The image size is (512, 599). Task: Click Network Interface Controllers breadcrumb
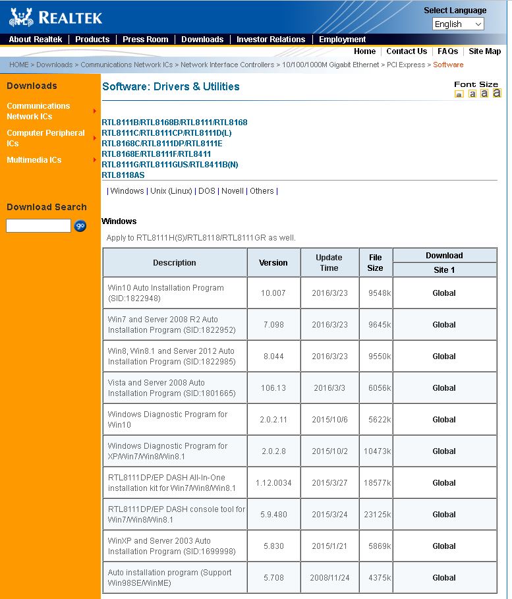(227, 65)
